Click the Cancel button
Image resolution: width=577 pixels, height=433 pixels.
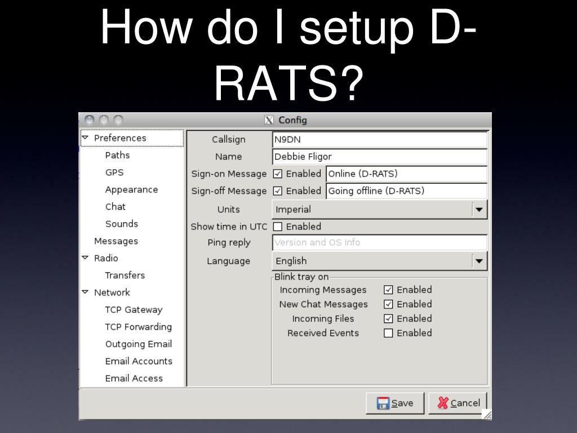(458, 403)
